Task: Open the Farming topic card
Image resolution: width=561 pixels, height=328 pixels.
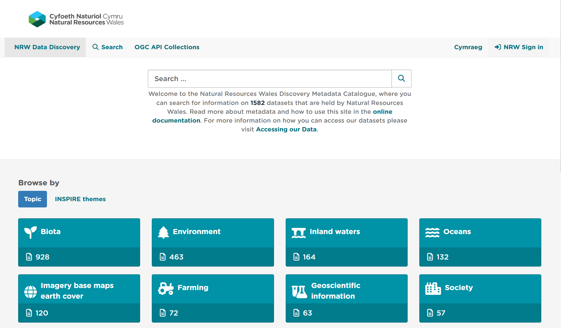Action: point(213,298)
